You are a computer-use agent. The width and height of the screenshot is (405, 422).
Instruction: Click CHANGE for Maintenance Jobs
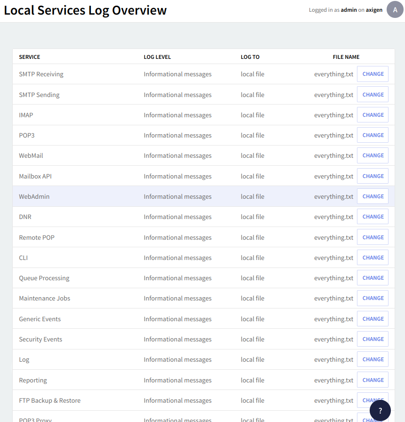373,298
